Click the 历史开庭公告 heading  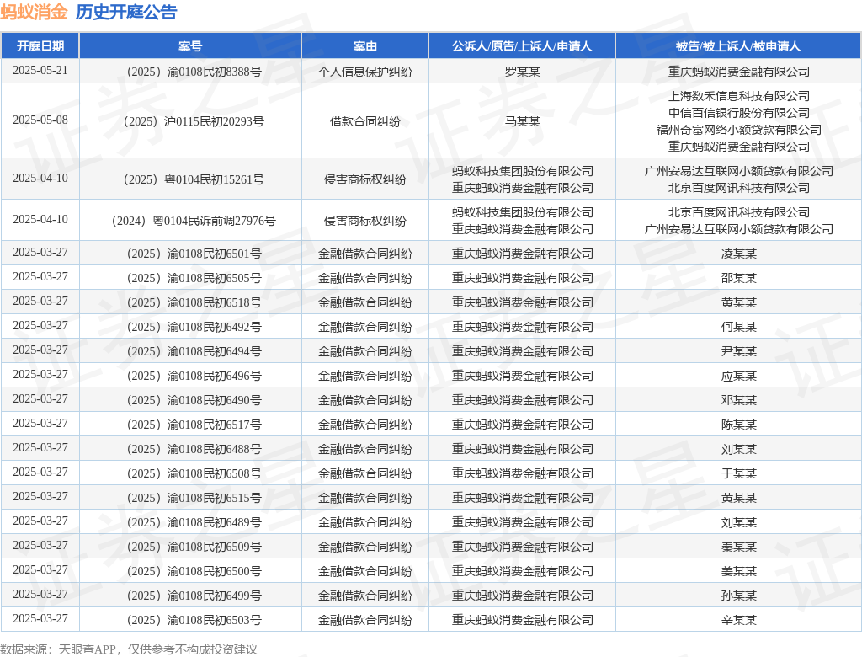(x=126, y=12)
